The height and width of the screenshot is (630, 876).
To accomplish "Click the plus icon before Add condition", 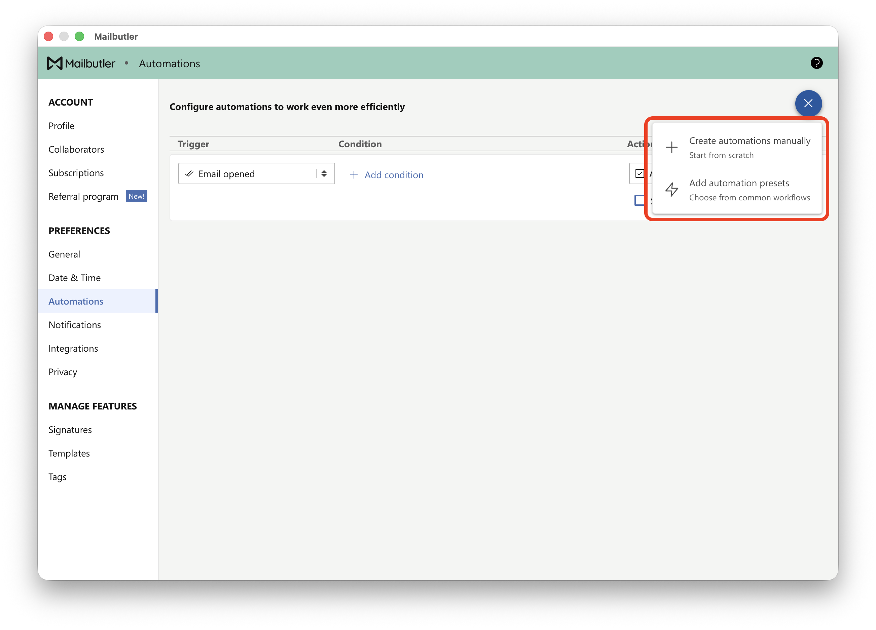I will (x=354, y=175).
